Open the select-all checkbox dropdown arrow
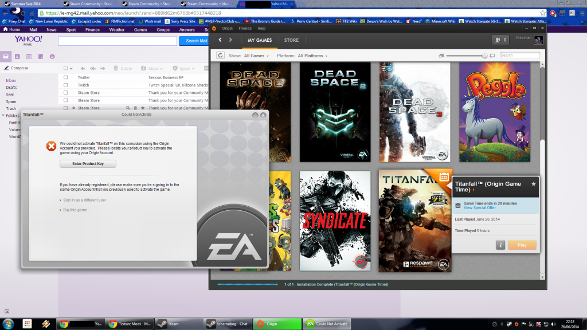Image resolution: width=587 pixels, height=330 pixels. pyautogui.click(x=71, y=69)
